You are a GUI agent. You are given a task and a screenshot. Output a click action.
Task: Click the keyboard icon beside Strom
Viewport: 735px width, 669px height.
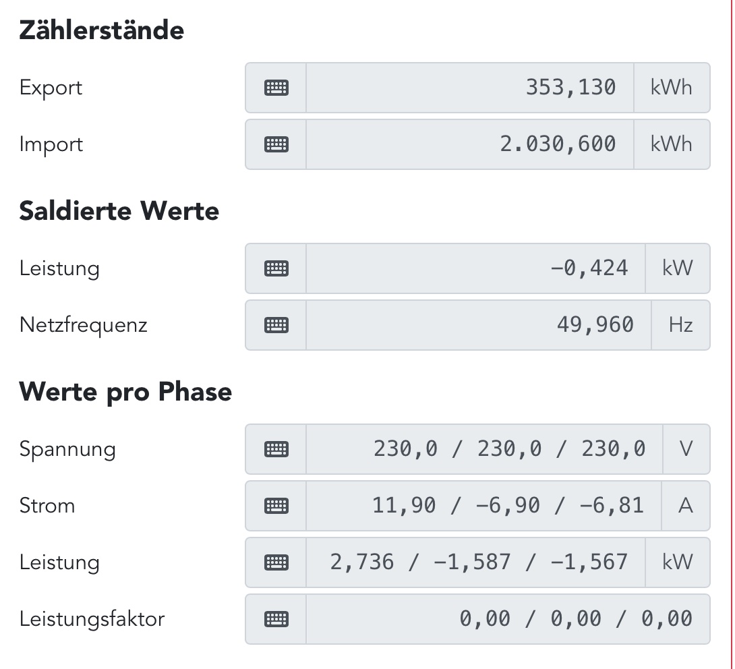[x=276, y=506]
